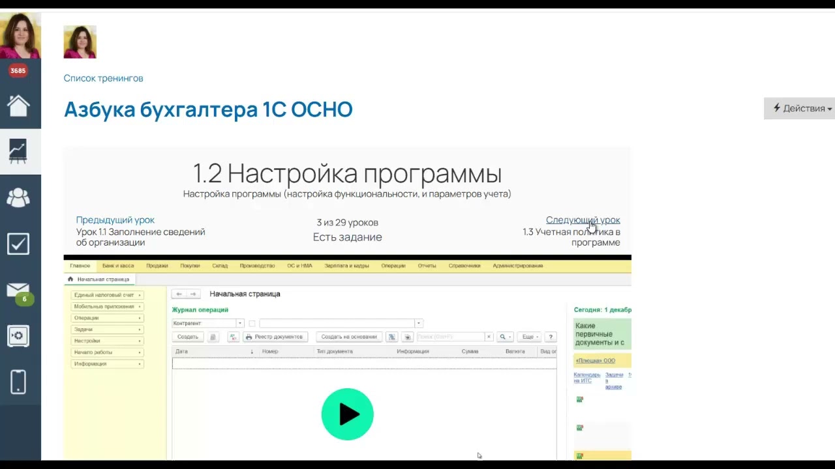The image size is (835, 469).
Task: Click Создать на основании button
Action: point(349,337)
